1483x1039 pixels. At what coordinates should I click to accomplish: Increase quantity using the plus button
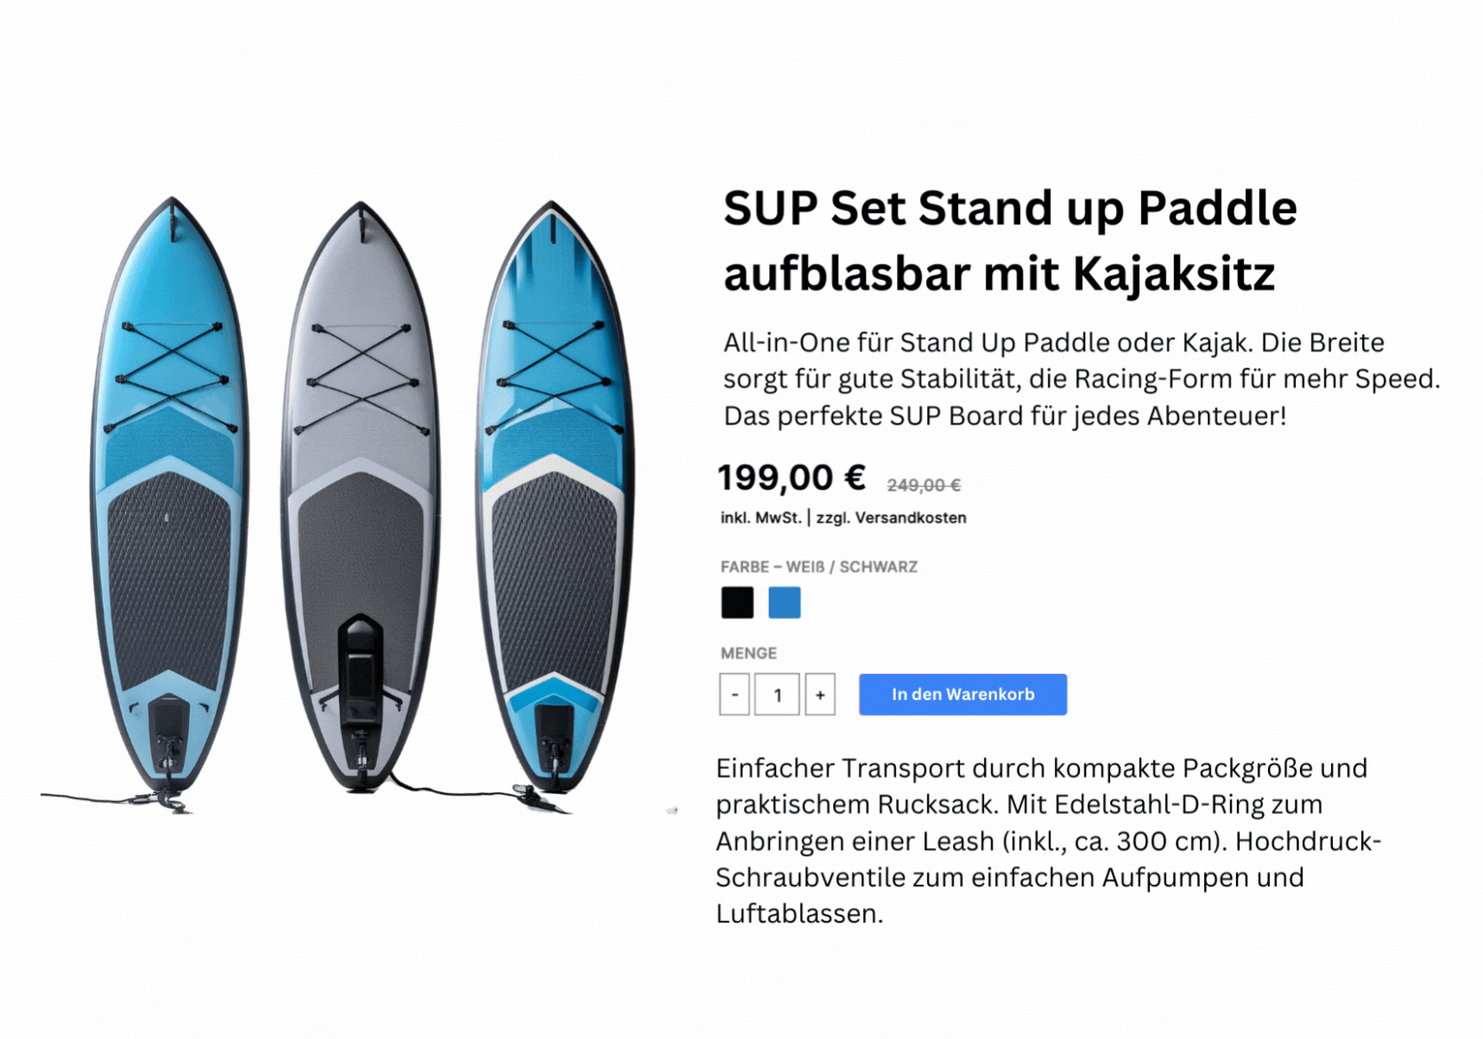click(818, 694)
